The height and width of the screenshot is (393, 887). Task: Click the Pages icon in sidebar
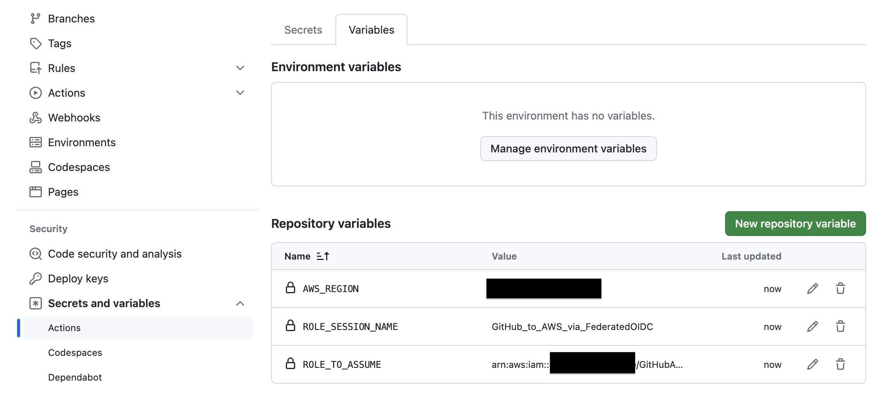pyautogui.click(x=36, y=192)
